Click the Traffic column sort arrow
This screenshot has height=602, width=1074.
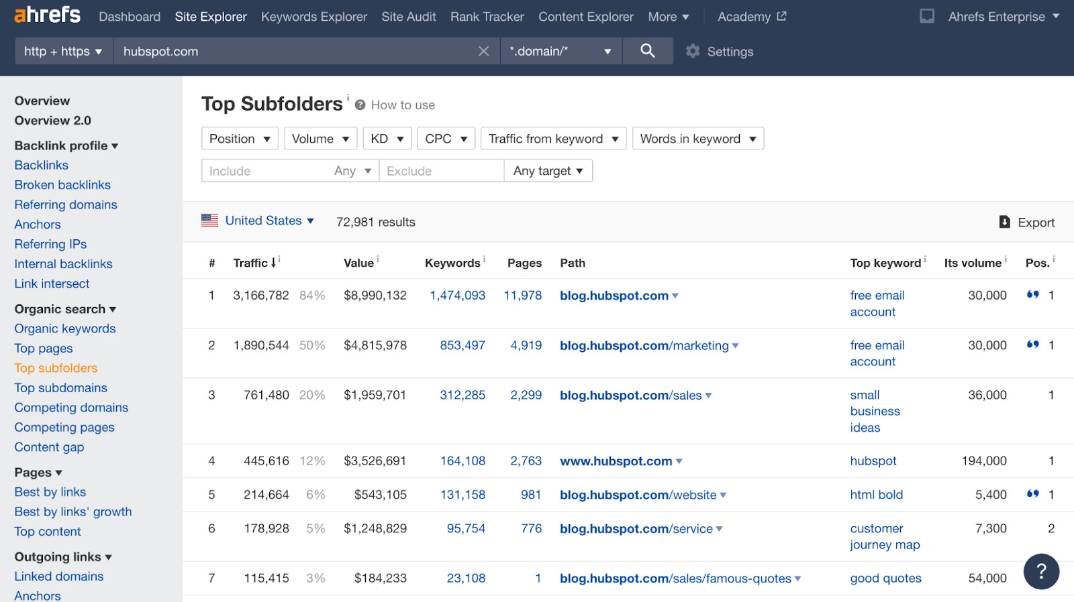click(273, 263)
